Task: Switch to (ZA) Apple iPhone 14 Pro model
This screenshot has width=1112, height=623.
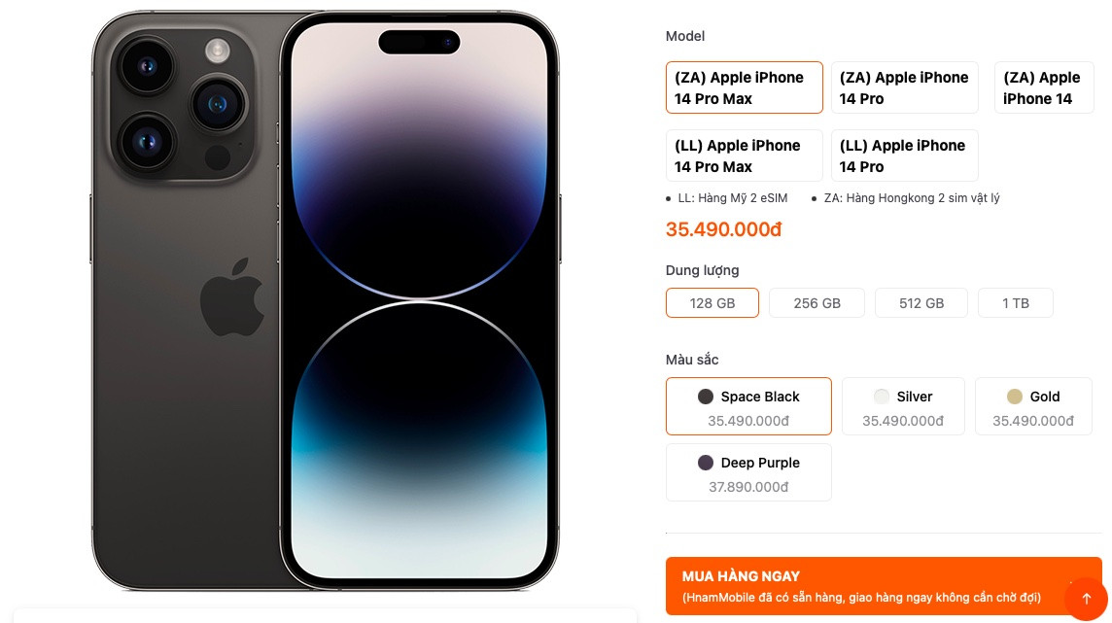Action: 904,87
